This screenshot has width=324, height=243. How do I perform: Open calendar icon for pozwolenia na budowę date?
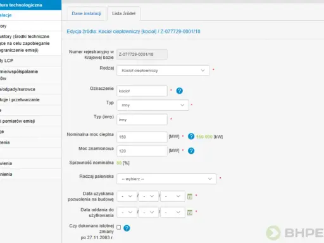[x=190, y=196]
